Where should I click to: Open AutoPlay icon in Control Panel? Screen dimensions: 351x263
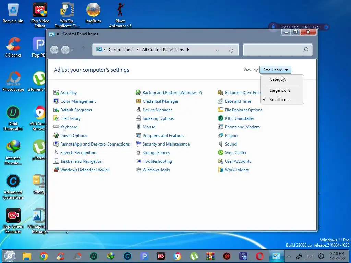coord(56,92)
